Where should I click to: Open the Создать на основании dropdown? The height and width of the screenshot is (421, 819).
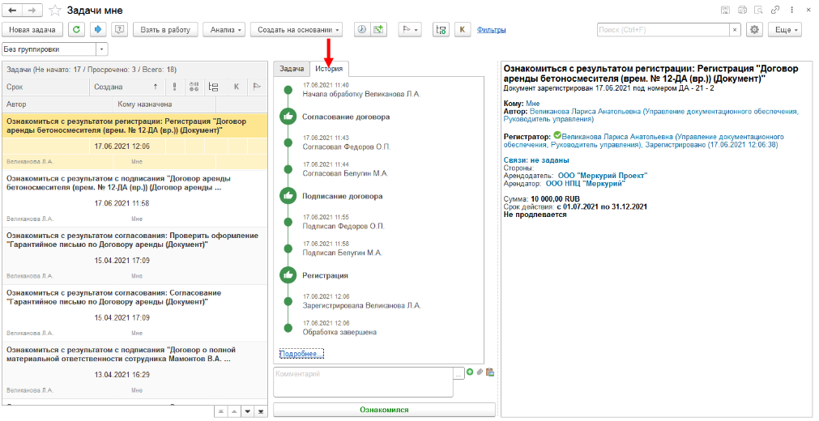pos(296,30)
